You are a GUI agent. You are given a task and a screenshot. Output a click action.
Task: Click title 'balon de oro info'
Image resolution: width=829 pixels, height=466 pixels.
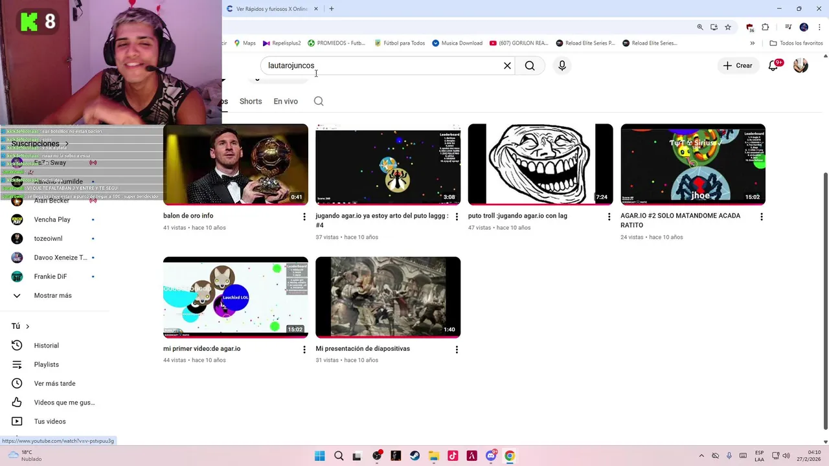click(188, 216)
